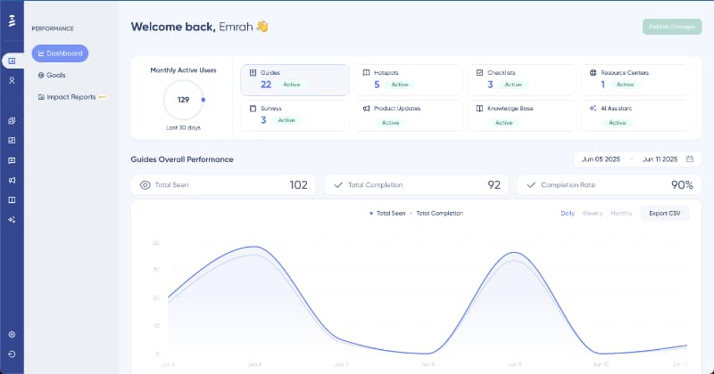Click the Resource Centers globe icon
714x374 pixels.
(593, 73)
